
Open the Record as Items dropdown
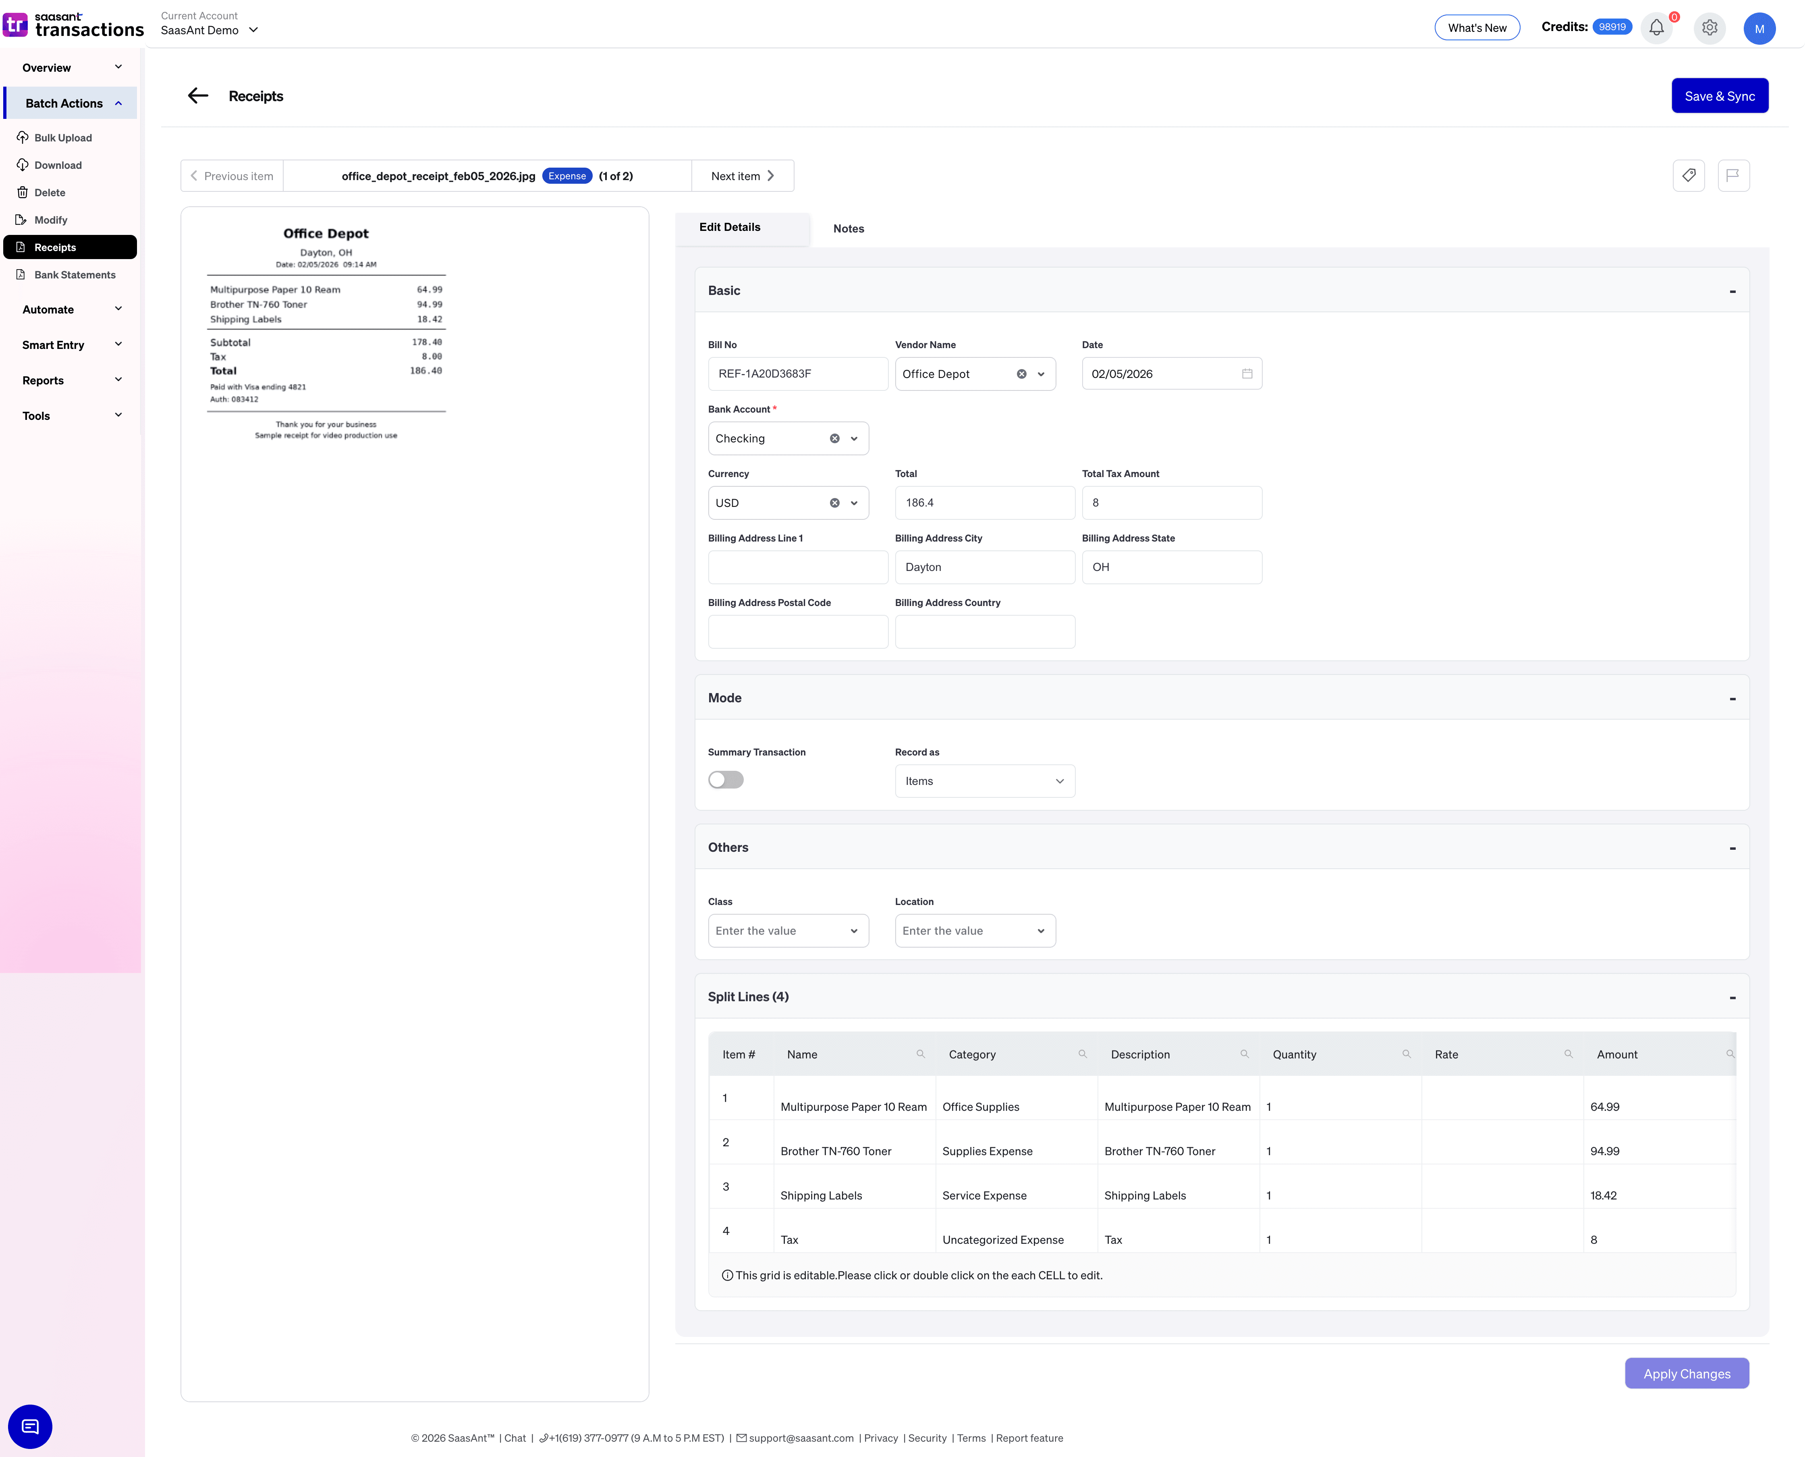coord(984,781)
